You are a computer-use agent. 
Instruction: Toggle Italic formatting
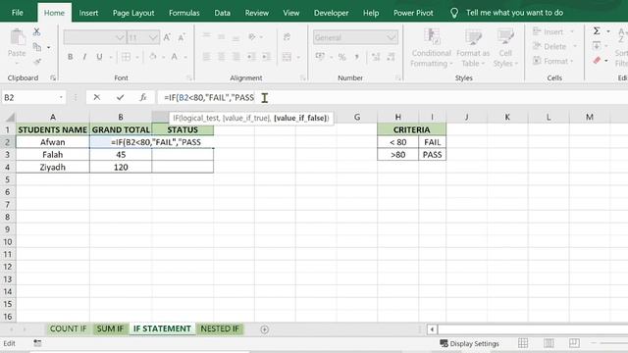(85, 57)
